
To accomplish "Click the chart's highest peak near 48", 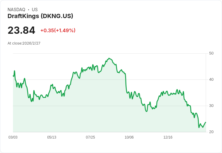I will (109, 58).
